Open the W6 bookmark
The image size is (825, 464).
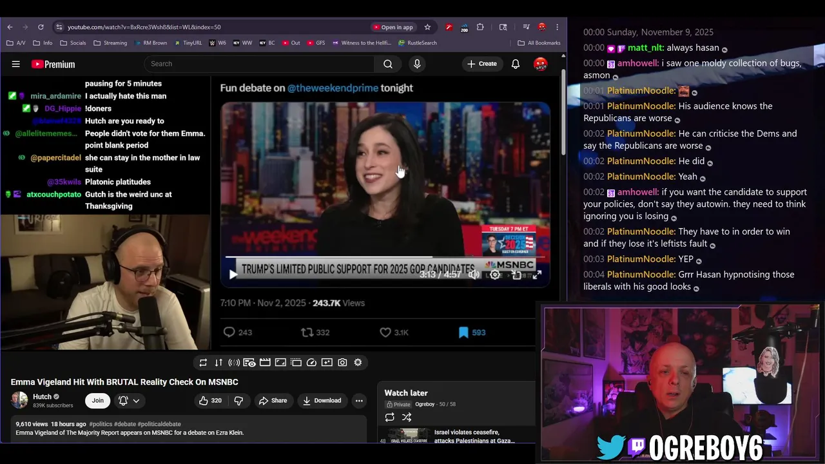pos(218,43)
